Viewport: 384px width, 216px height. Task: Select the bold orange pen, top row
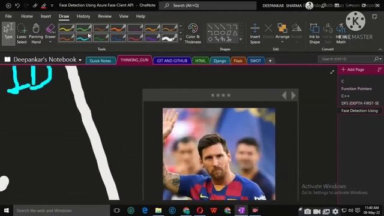click(x=118, y=28)
